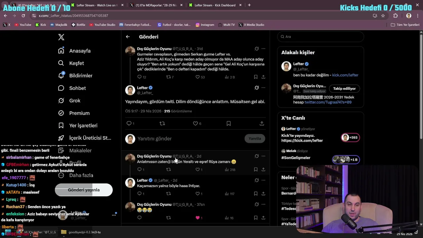Viewport: 423px width, 238px height.
Task: Switch to X'te MDRaporlar tab
Action: [156, 5]
